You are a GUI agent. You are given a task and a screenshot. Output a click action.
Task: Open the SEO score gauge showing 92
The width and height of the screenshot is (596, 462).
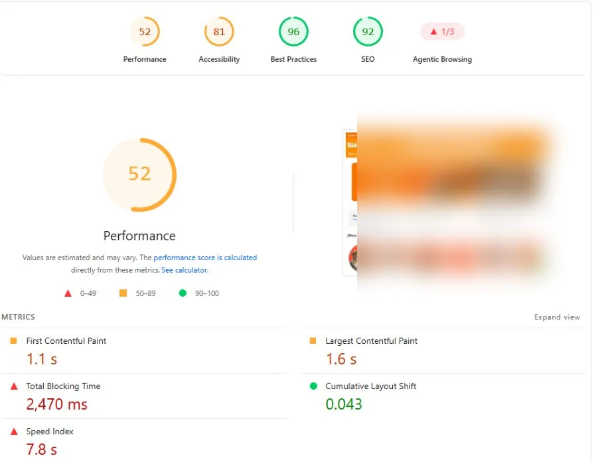[x=368, y=32]
